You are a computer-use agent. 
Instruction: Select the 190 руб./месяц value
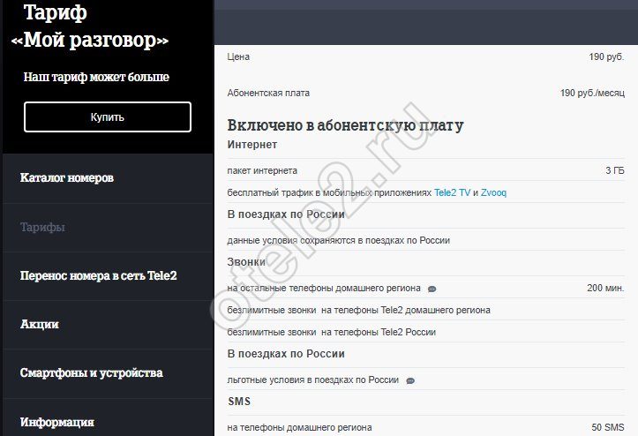[x=592, y=93]
